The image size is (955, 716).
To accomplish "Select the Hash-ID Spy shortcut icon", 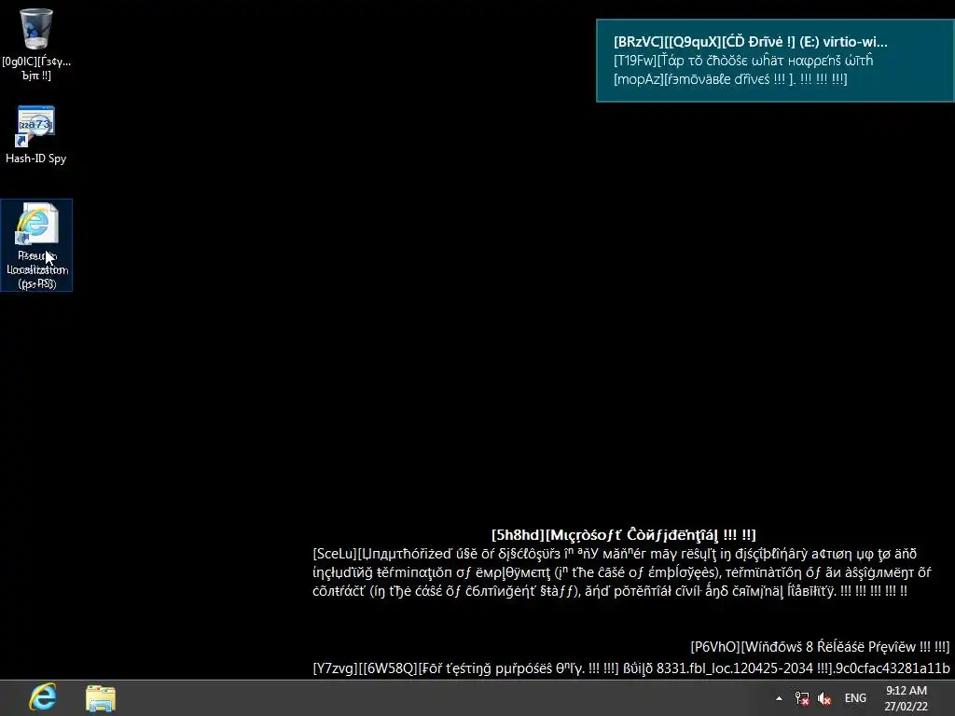I will coord(36,127).
